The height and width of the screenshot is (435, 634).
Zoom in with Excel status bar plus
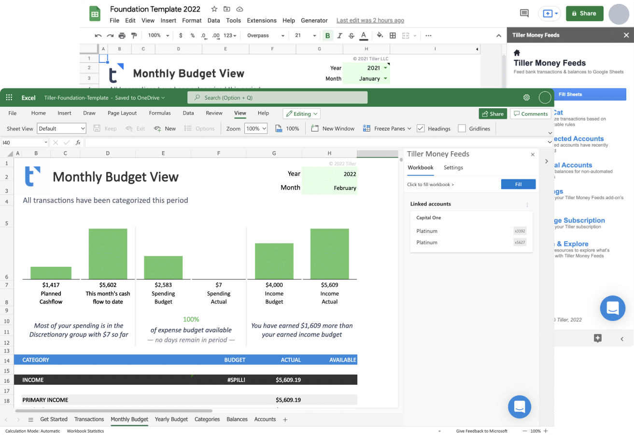546,431
